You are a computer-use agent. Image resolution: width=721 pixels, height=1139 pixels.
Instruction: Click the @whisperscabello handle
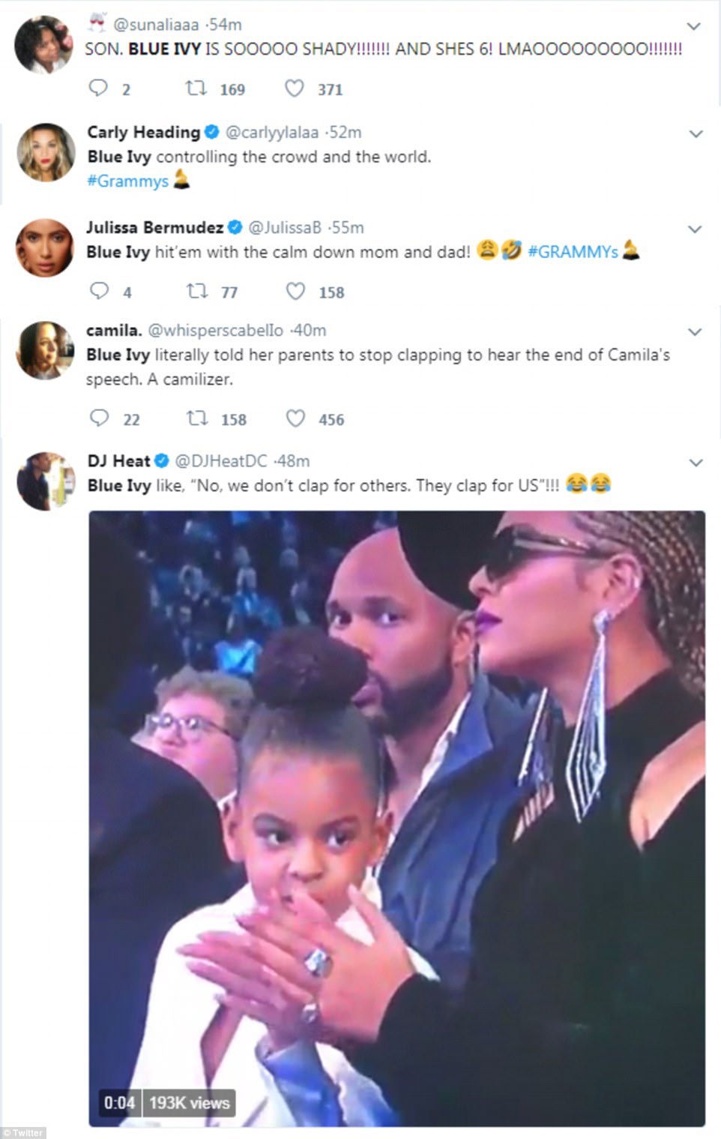pyautogui.click(x=215, y=330)
